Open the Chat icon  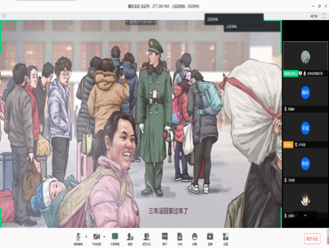click(164, 236)
